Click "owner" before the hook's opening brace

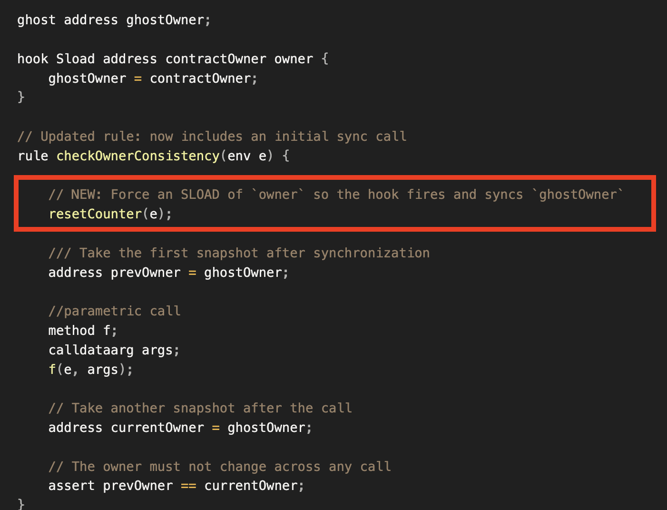[x=294, y=59]
